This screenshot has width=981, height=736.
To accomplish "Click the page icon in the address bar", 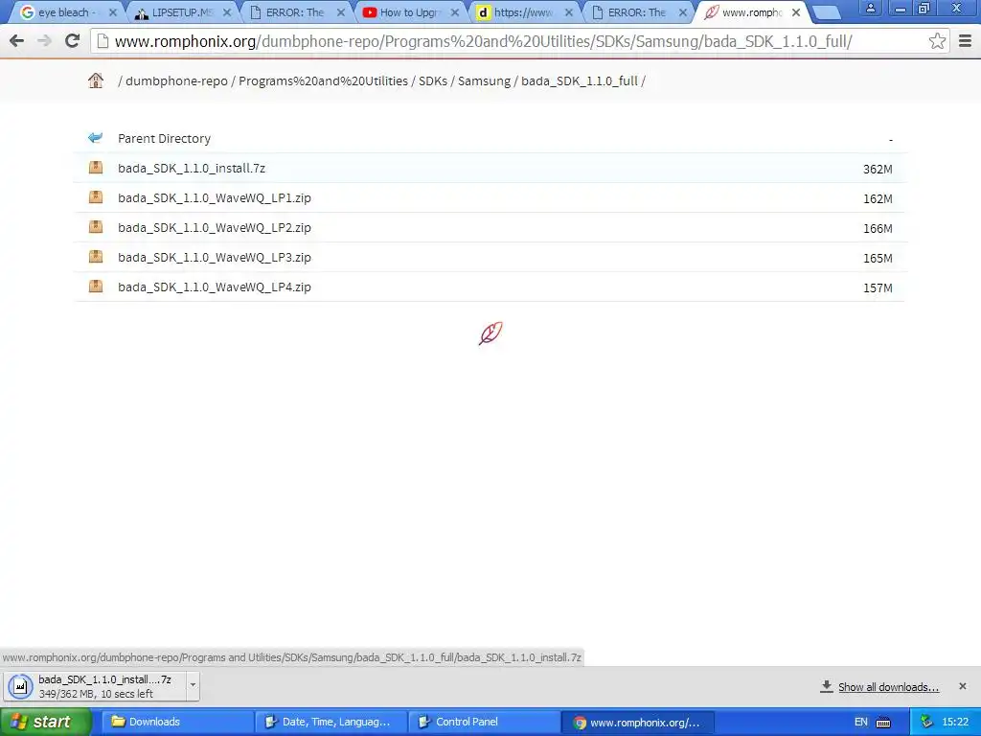I will pyautogui.click(x=103, y=41).
